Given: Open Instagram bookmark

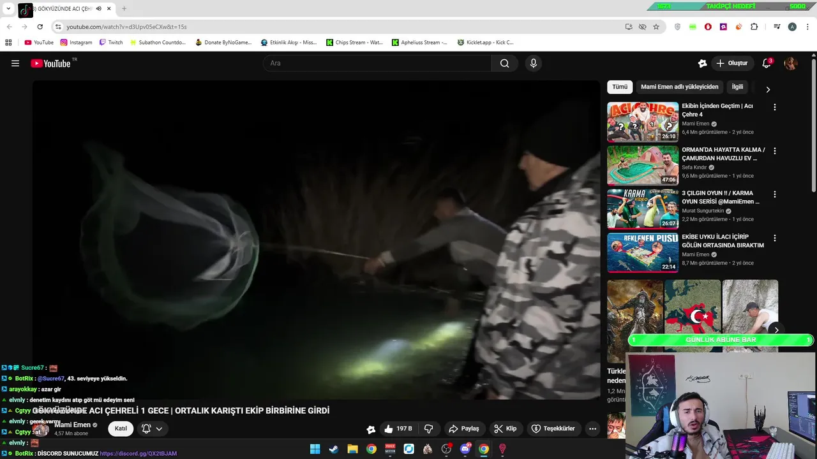Looking at the screenshot, I should pos(77,43).
